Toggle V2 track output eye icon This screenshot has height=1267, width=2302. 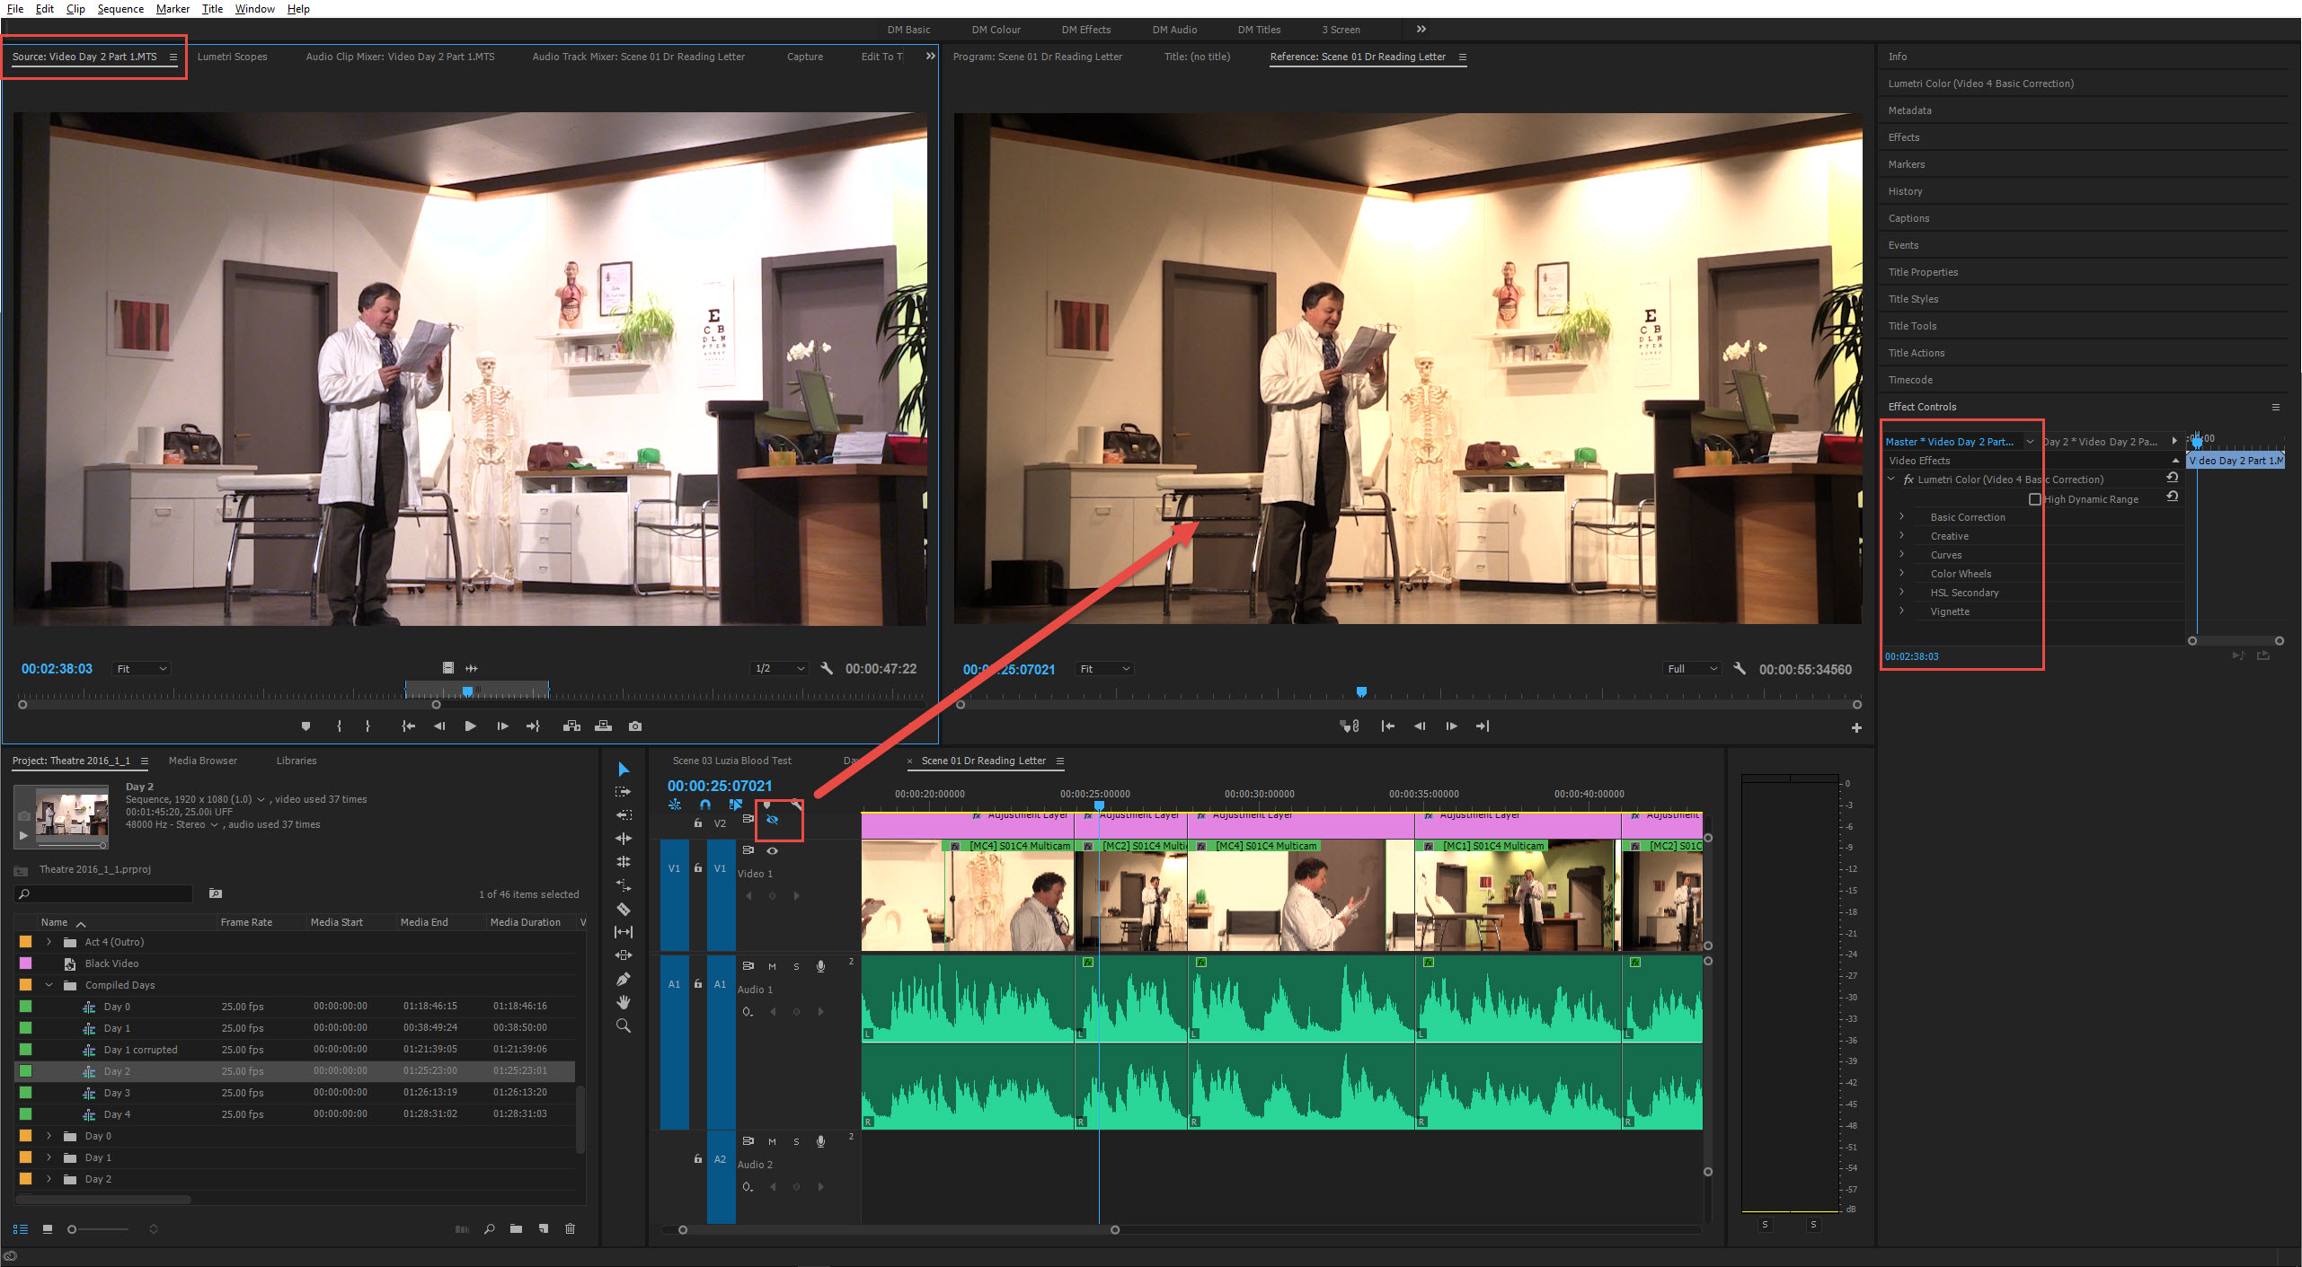click(x=772, y=820)
